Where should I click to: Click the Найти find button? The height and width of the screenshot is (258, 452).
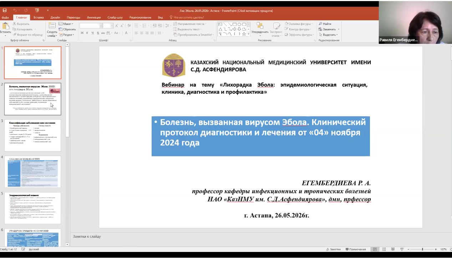click(x=325, y=24)
